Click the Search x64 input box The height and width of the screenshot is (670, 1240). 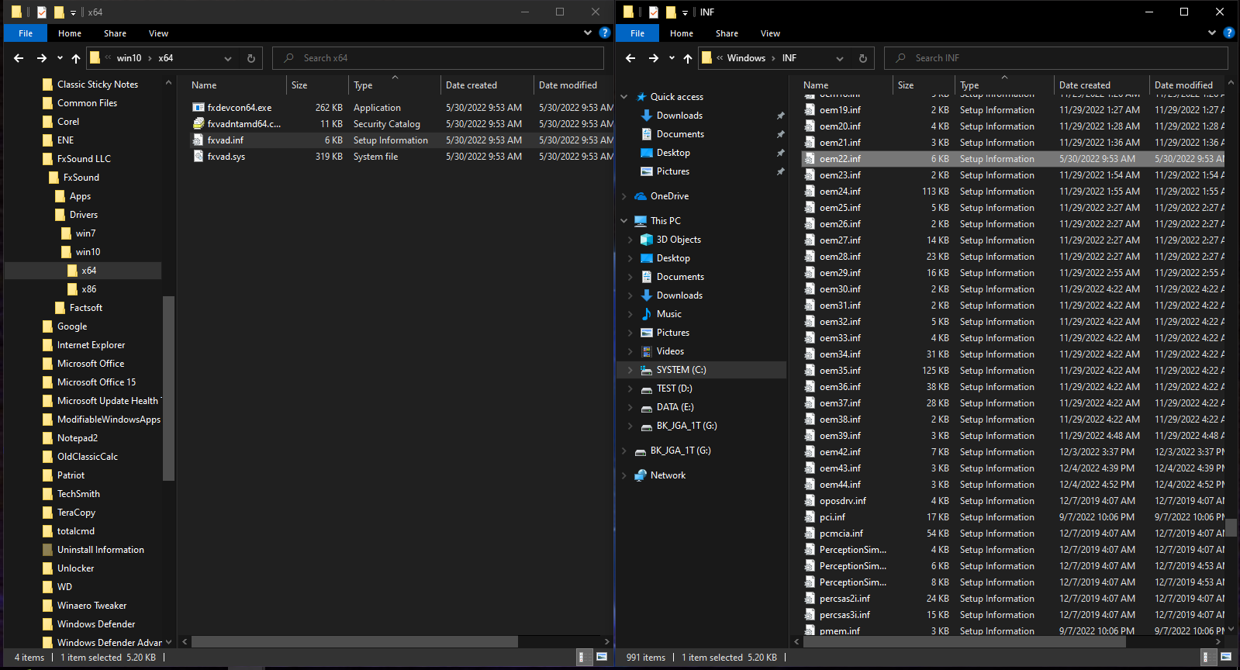(x=438, y=58)
